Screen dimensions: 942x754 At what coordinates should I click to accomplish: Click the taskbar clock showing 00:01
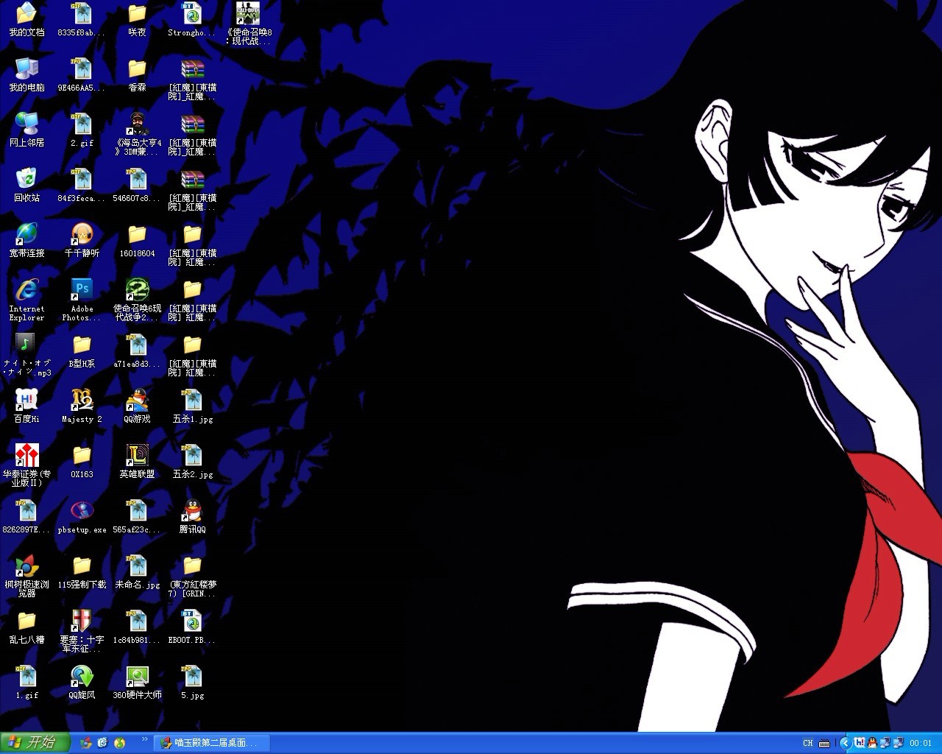tap(921, 743)
